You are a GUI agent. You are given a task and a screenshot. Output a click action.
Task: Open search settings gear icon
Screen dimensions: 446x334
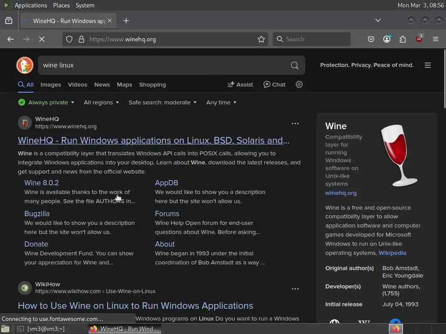pyautogui.click(x=299, y=84)
